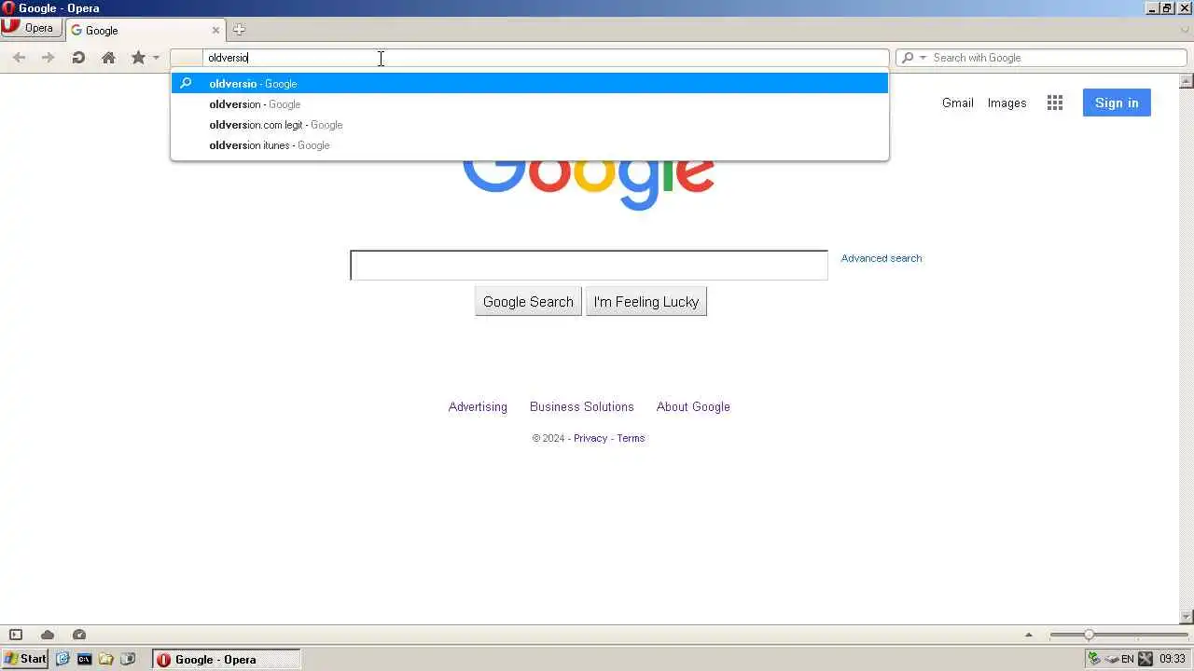Close the Google tab
The height and width of the screenshot is (671, 1194).
click(215, 30)
